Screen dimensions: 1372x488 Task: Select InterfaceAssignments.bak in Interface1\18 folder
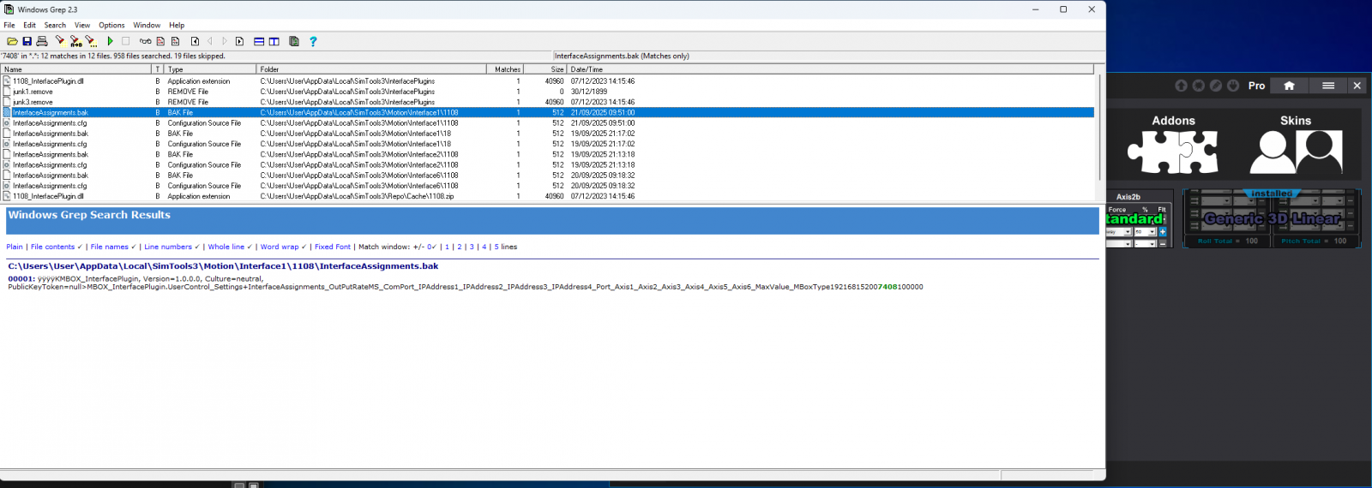[549, 134]
